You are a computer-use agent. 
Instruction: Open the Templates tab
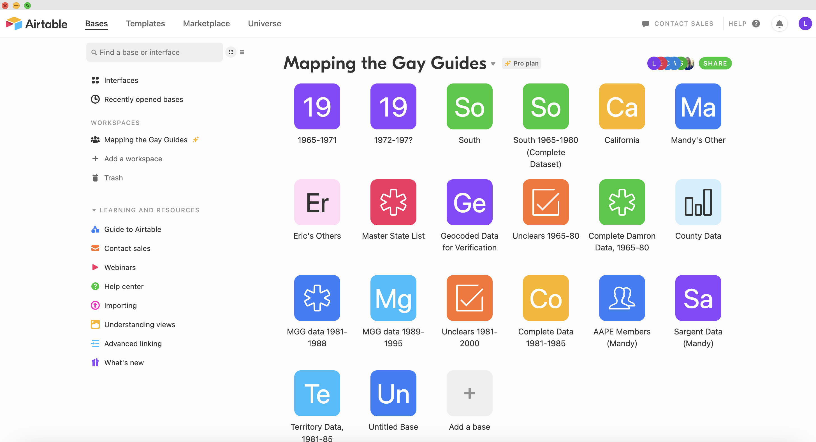click(x=145, y=24)
